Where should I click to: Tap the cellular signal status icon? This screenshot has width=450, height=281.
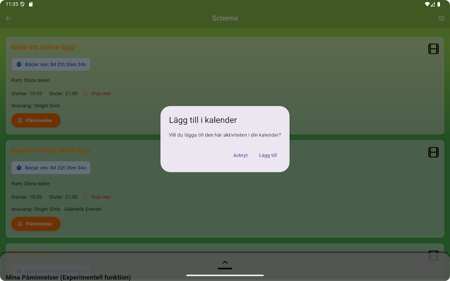433,4
